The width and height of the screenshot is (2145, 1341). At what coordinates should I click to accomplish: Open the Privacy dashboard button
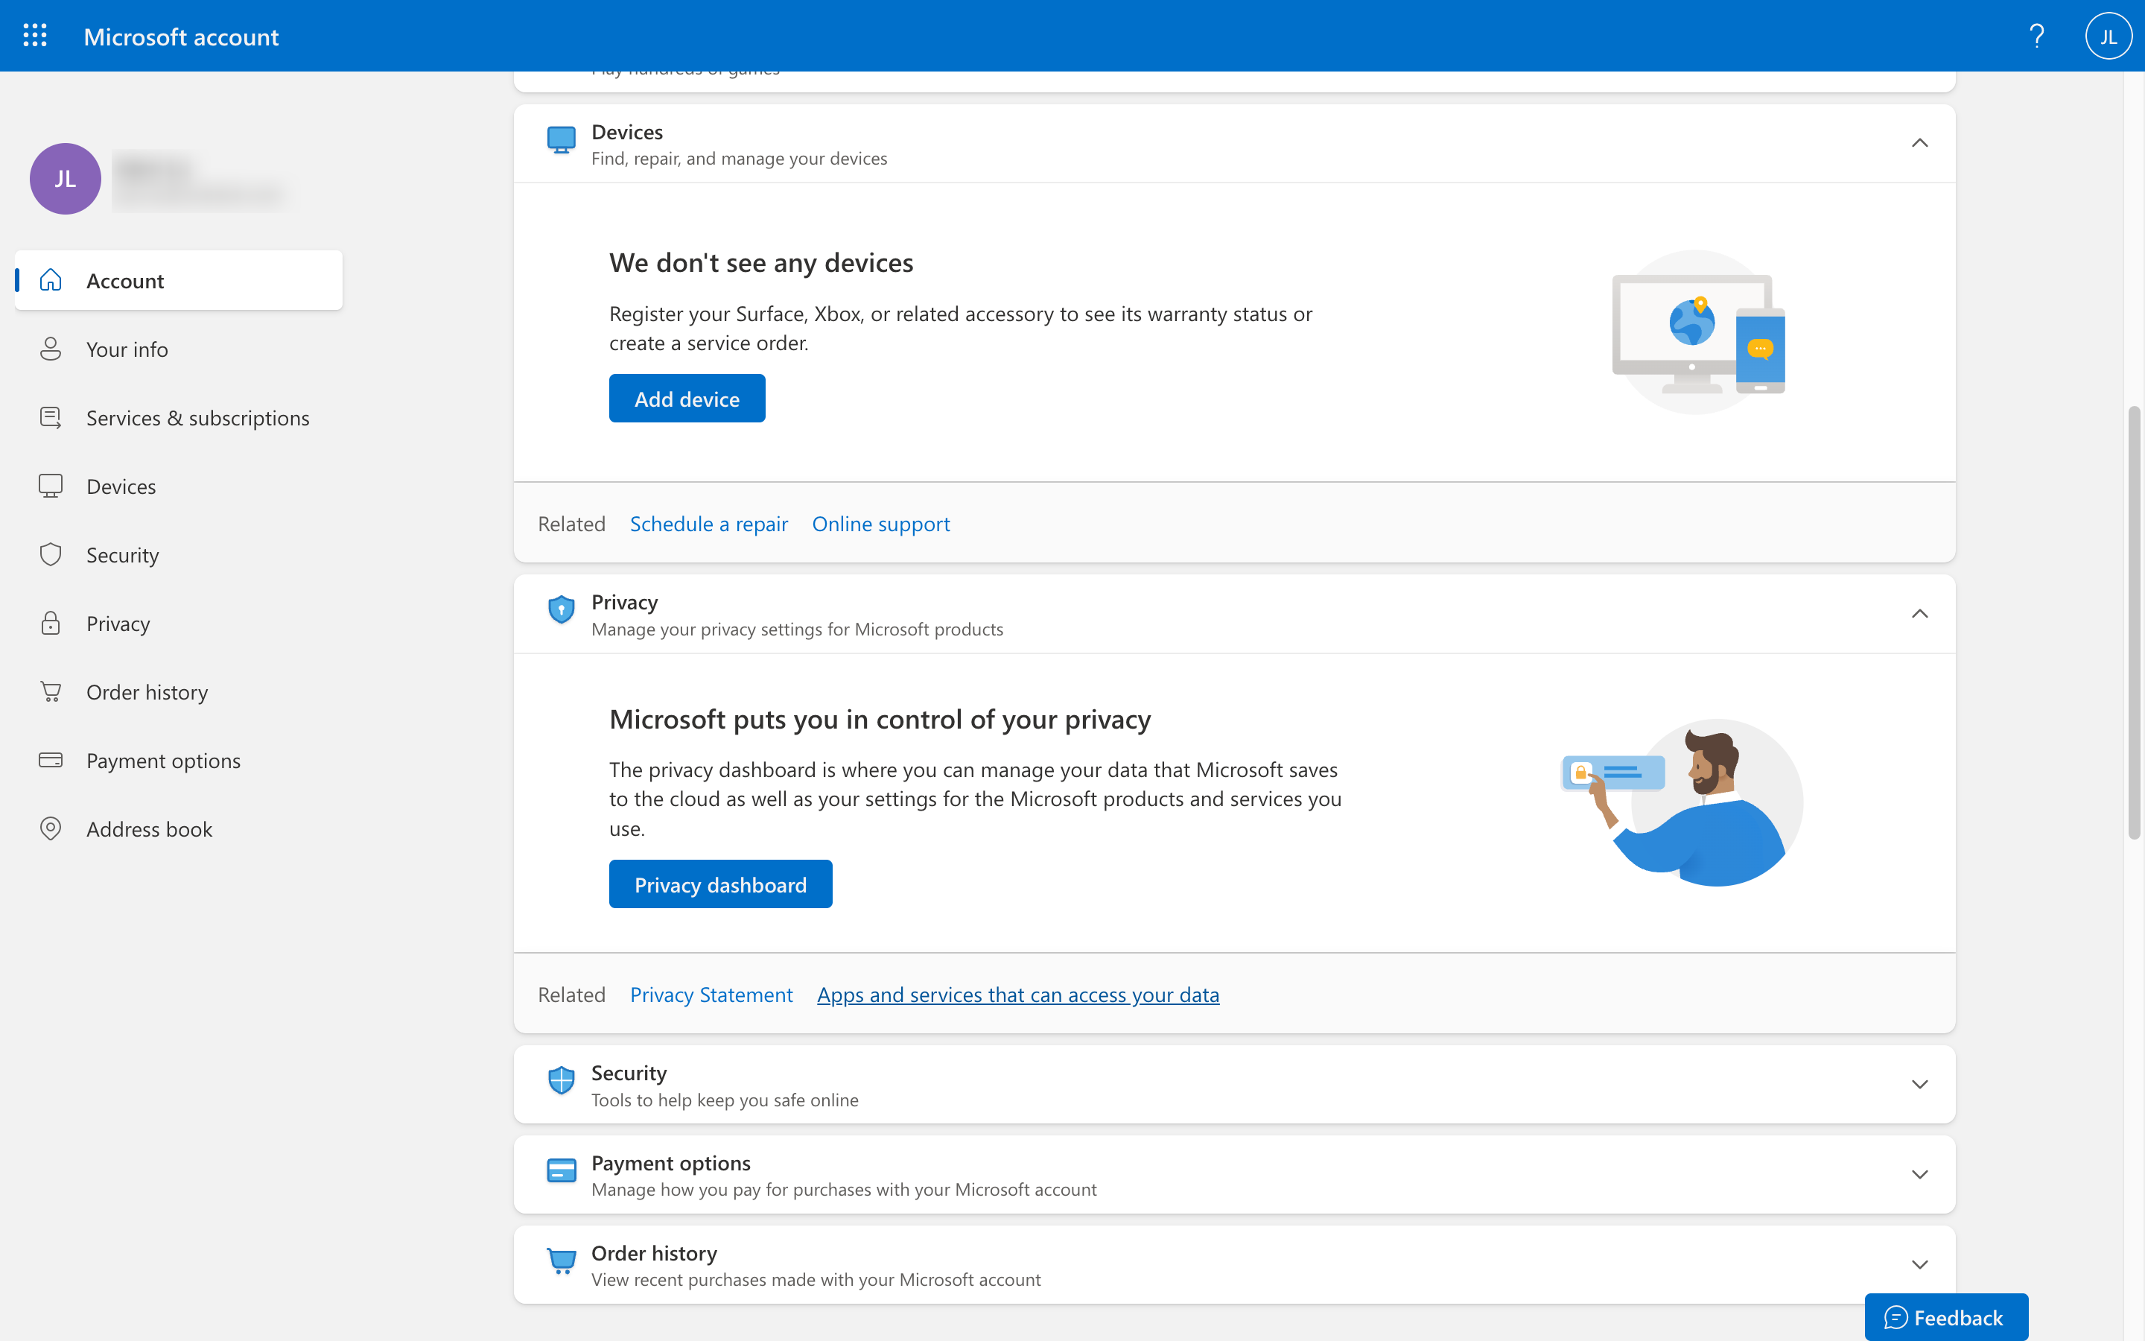(x=719, y=884)
